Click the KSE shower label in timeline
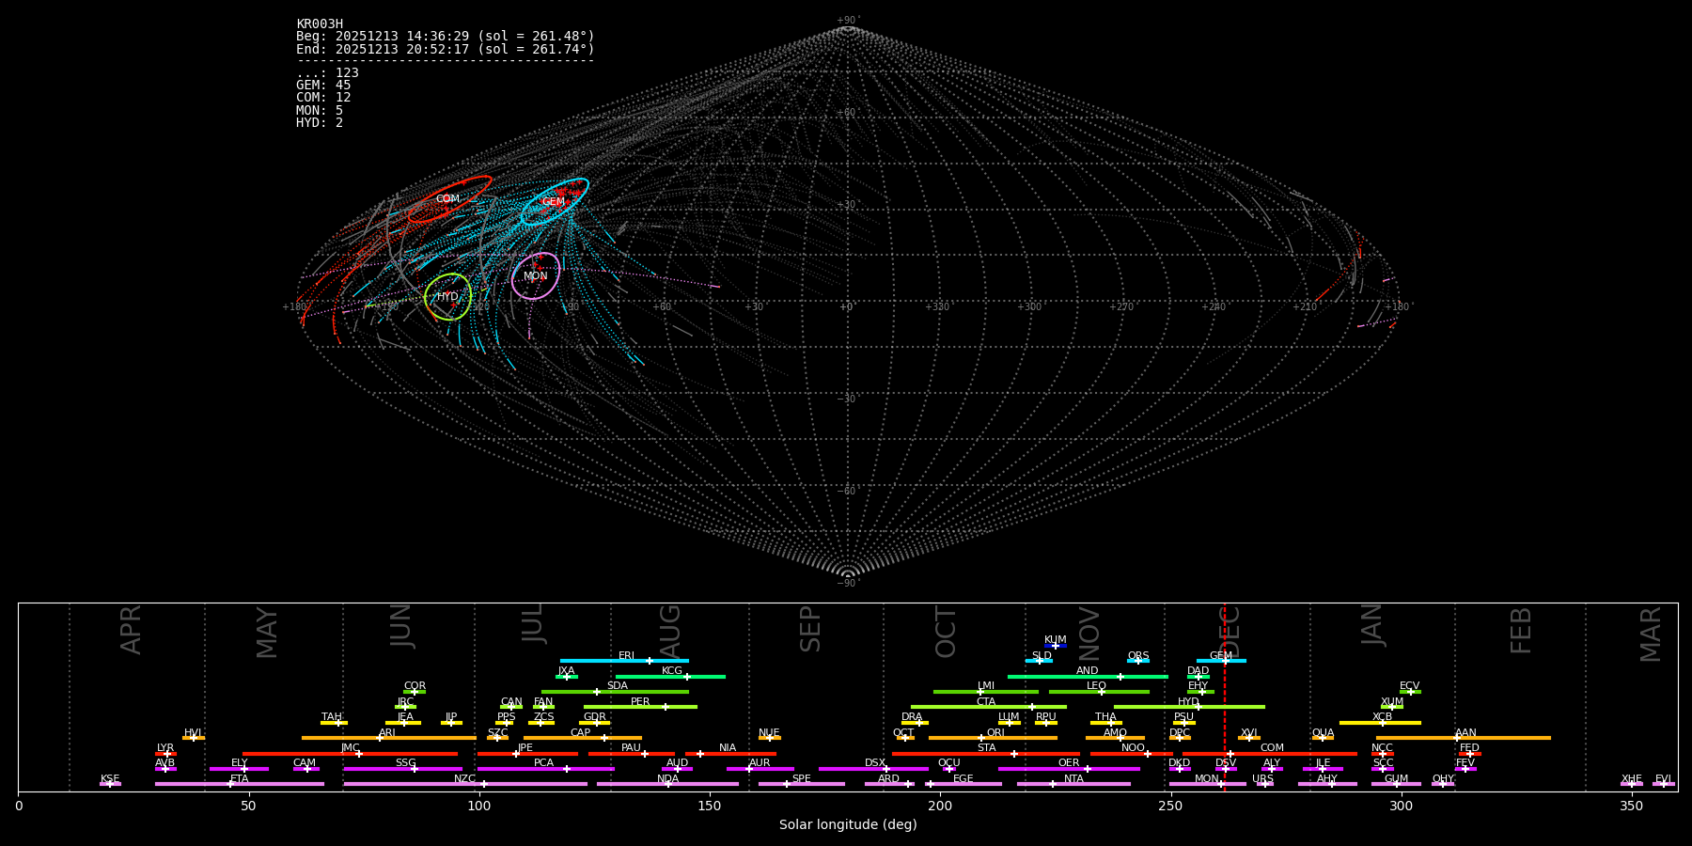This screenshot has width=1692, height=846. click(x=110, y=779)
